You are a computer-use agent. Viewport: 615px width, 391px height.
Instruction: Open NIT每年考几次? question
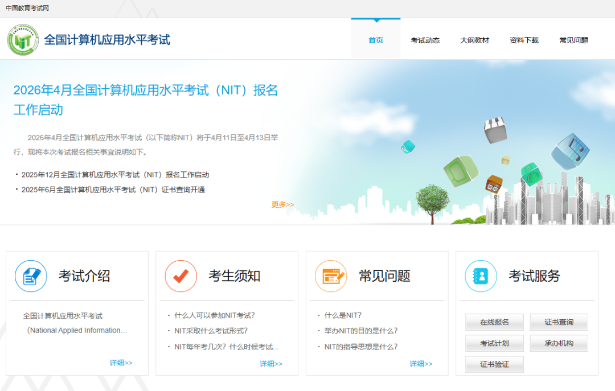(x=226, y=347)
